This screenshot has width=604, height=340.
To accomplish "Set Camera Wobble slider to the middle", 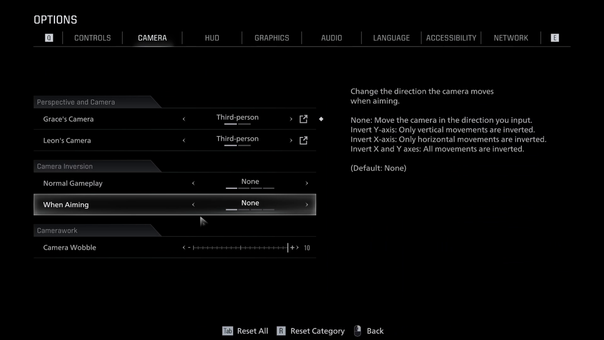I will [x=241, y=247].
